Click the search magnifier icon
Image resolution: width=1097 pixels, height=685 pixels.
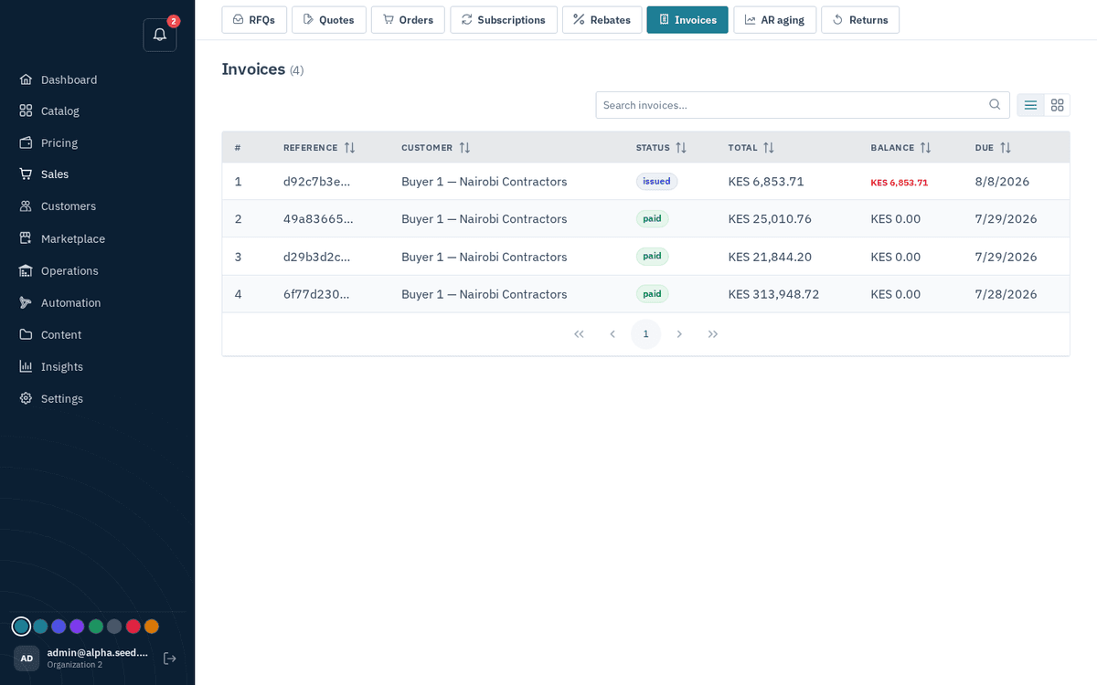click(995, 105)
